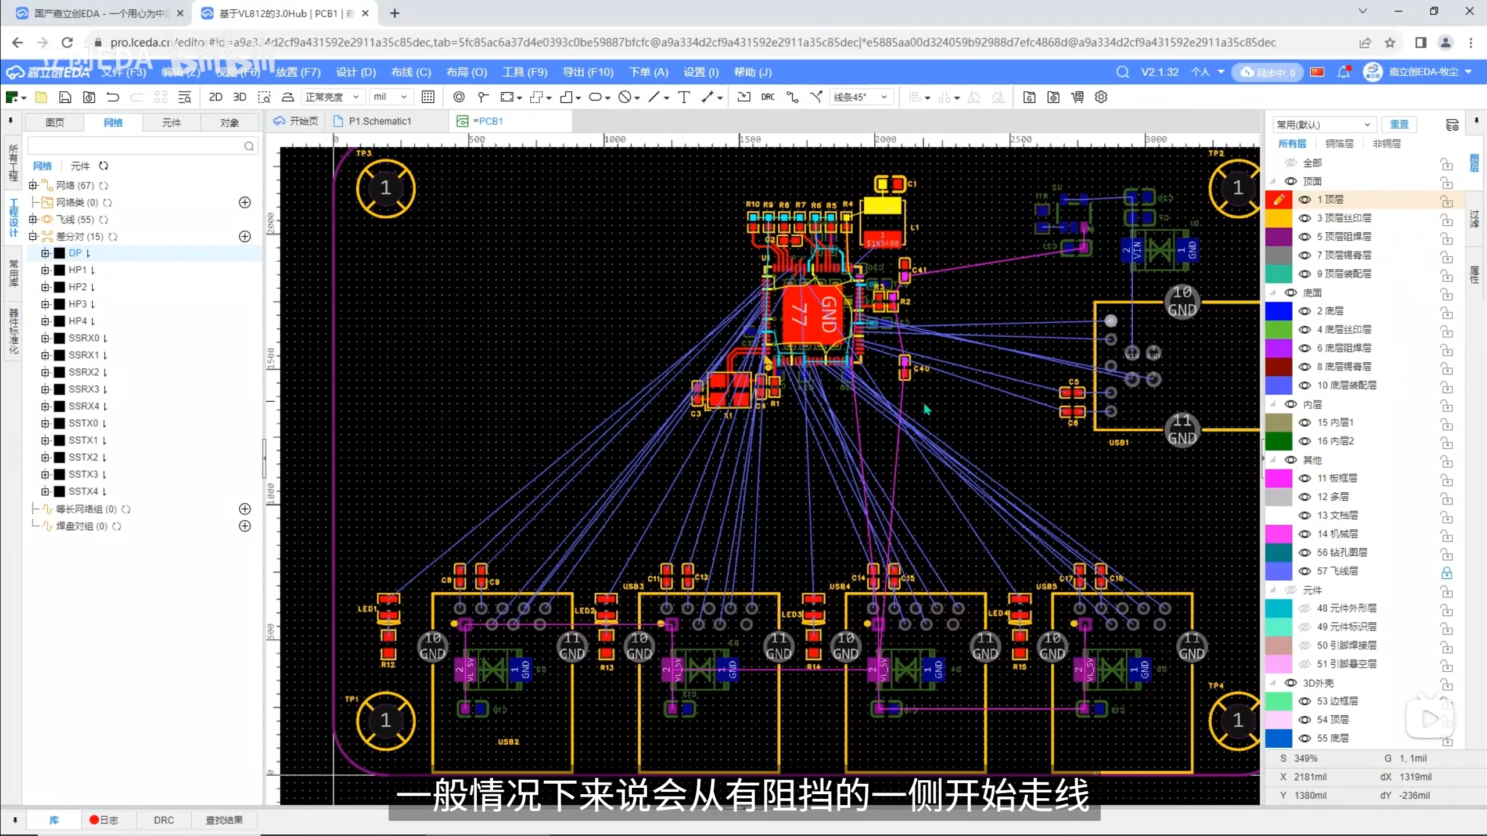Select the via placement tool icon
Screen dimensions: 1487x836
pyautogui.click(x=458, y=97)
